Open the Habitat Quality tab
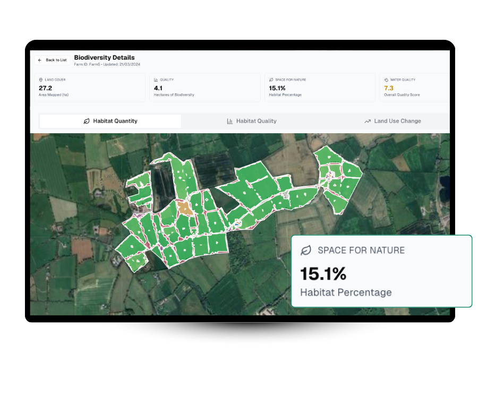Screen dimensions: 478x398 (x=251, y=121)
